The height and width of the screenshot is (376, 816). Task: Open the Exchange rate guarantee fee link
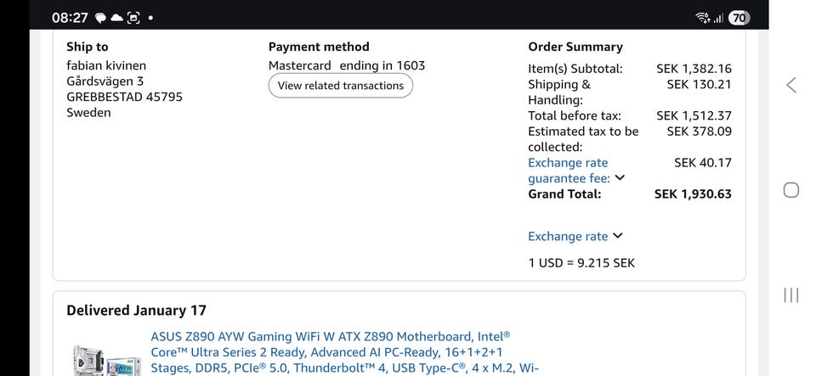[x=568, y=170]
